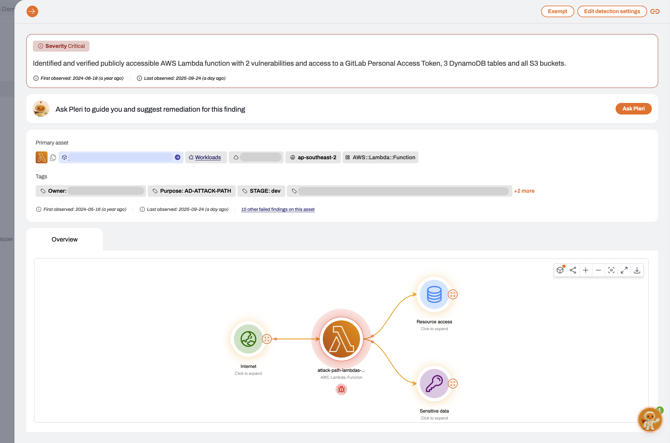670x443 pixels.
Task: Expand tags with +2 more
Action: 524,191
